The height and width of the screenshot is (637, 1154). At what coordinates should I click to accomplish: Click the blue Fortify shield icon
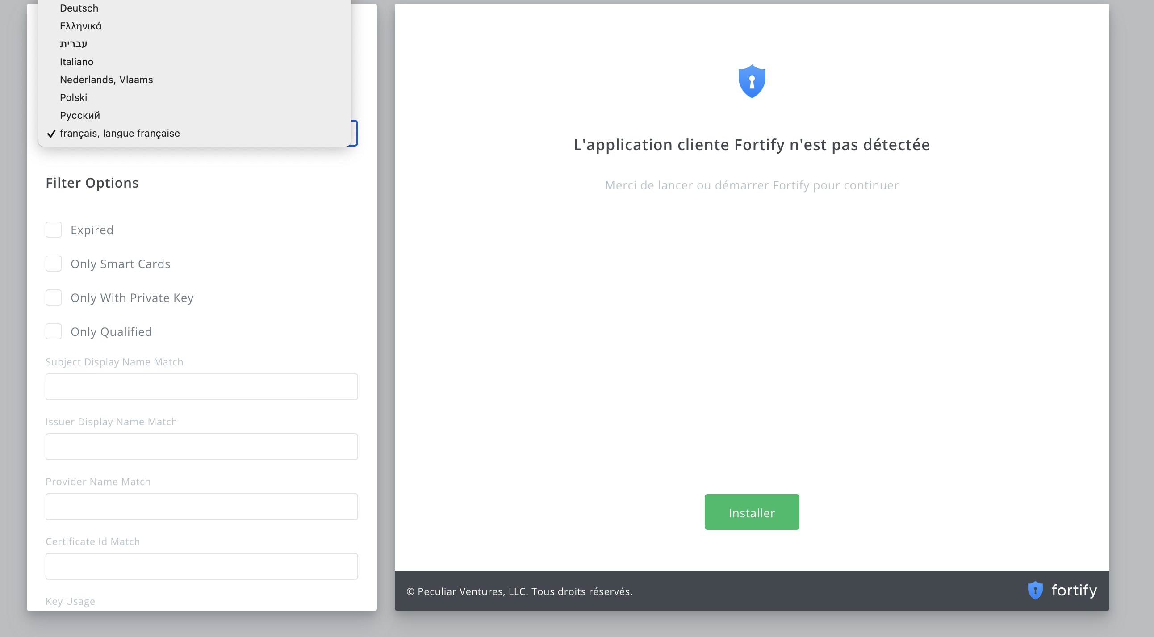tap(752, 81)
